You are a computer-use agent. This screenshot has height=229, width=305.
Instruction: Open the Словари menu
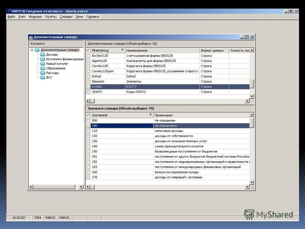[66, 17]
